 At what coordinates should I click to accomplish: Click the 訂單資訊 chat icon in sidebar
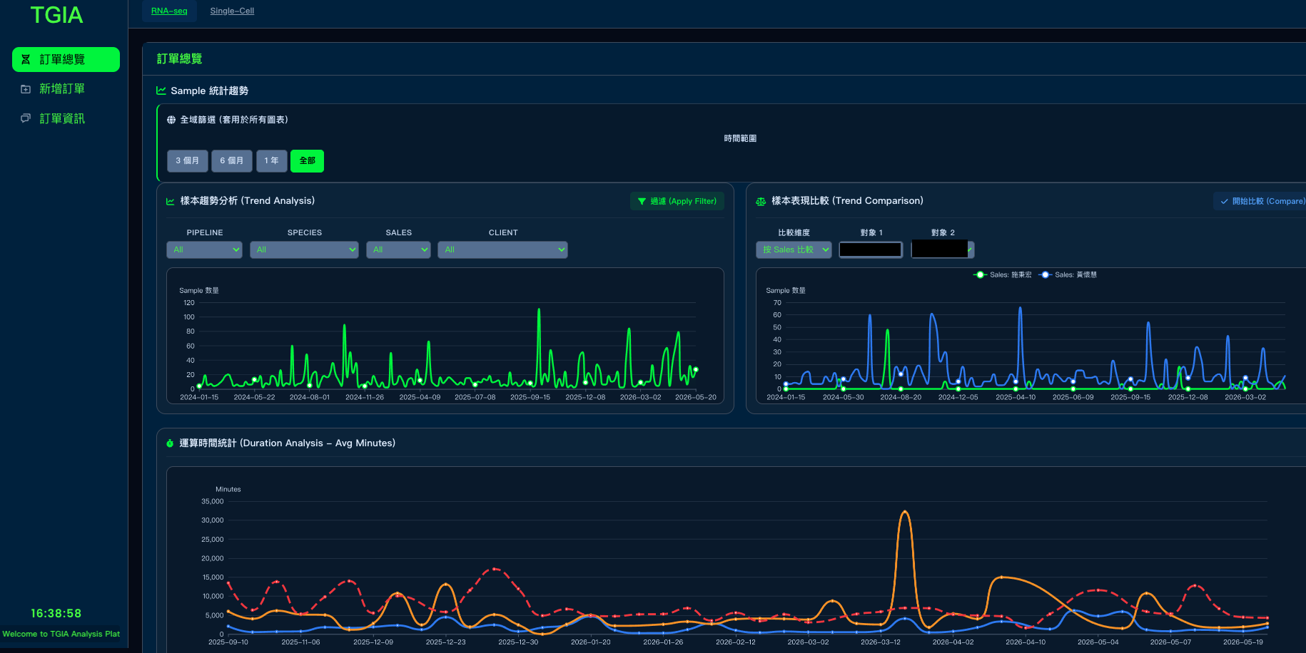(26, 118)
